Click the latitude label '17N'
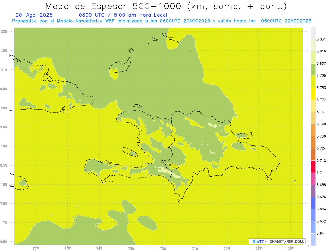 point(4,223)
